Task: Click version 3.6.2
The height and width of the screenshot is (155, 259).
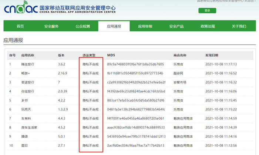Action: pos(62,64)
